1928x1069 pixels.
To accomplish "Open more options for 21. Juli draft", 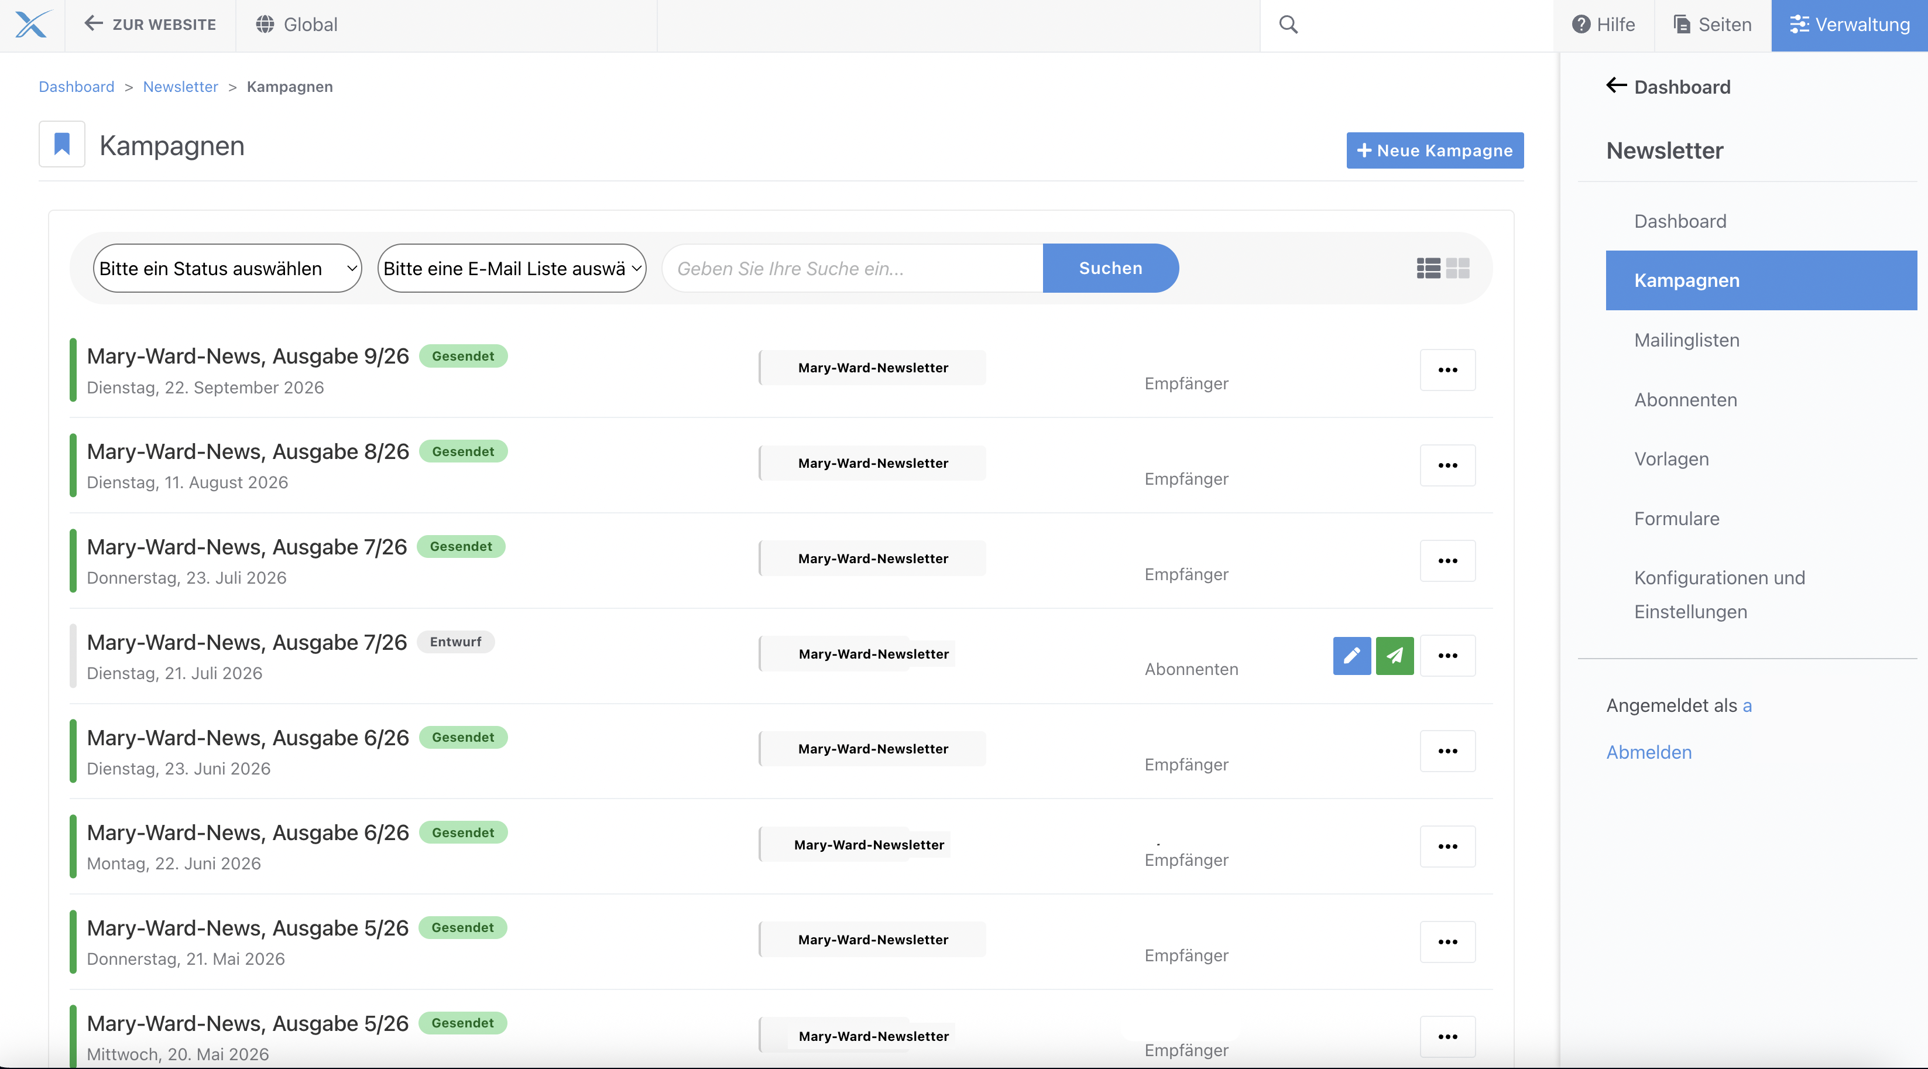I will pyautogui.click(x=1447, y=656).
